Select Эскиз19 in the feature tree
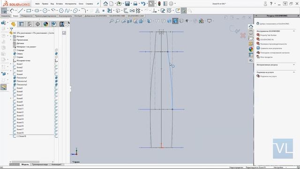 pyautogui.click(x=21, y=136)
